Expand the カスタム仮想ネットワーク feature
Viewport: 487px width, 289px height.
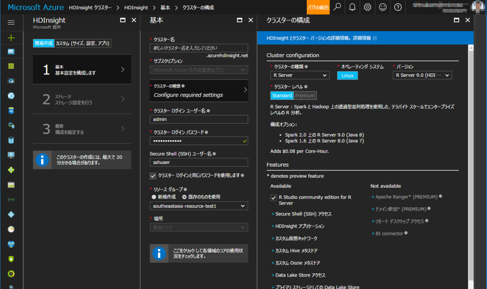pyautogui.click(x=294, y=239)
